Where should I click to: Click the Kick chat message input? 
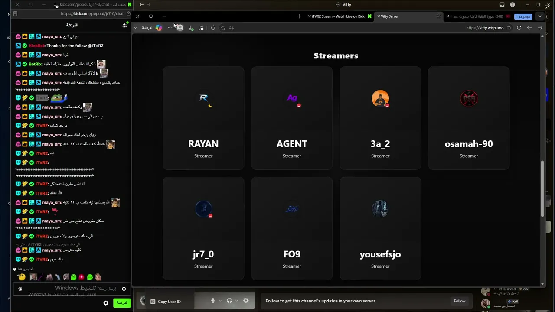tap(72, 289)
